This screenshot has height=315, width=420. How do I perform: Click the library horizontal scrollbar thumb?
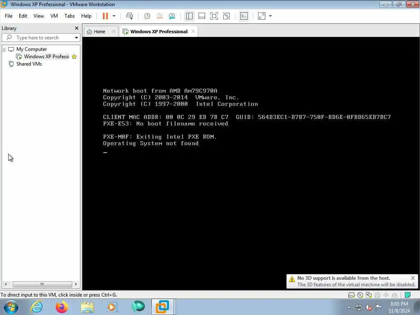click(42, 284)
